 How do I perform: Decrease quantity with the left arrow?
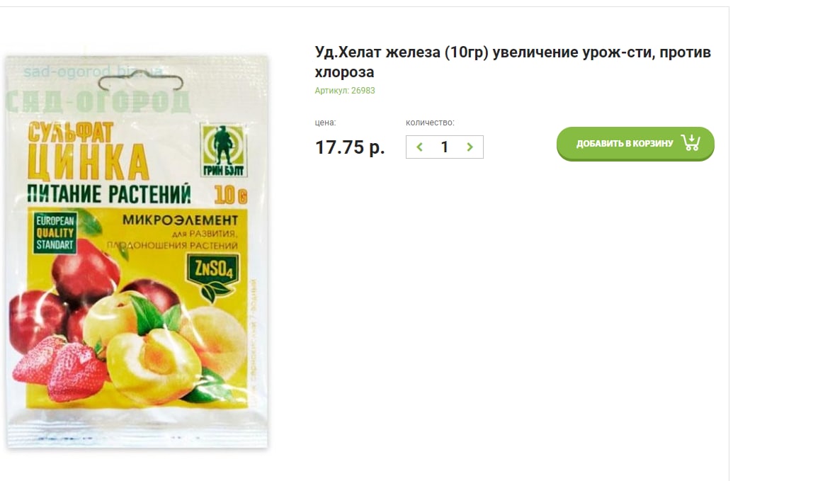(x=419, y=147)
